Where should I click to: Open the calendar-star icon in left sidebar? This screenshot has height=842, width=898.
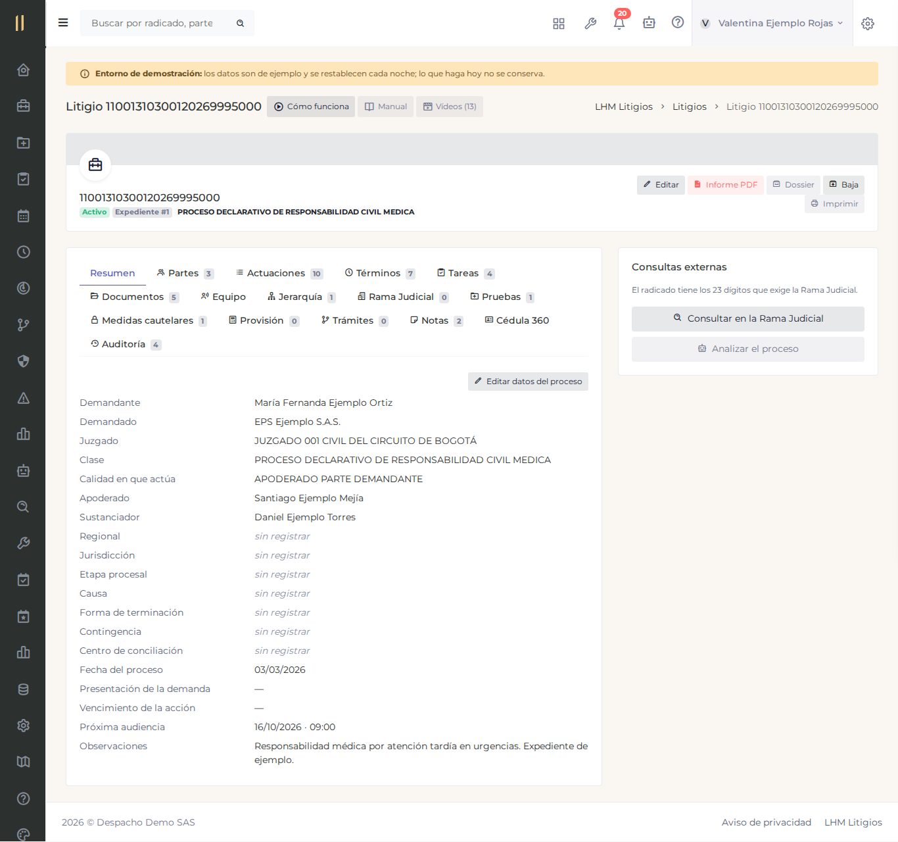pyautogui.click(x=23, y=616)
